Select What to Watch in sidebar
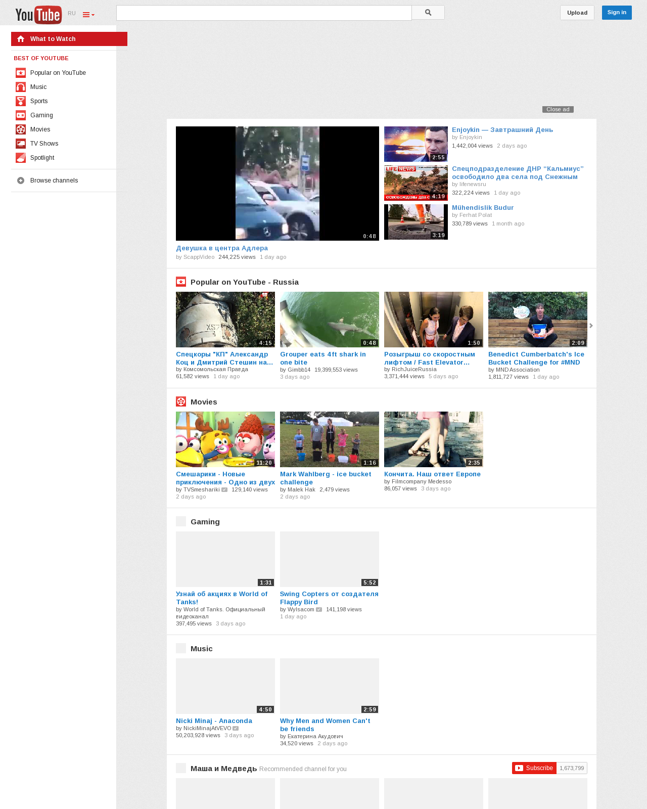 tap(69, 39)
